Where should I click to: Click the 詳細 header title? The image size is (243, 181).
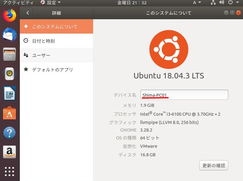point(56,13)
